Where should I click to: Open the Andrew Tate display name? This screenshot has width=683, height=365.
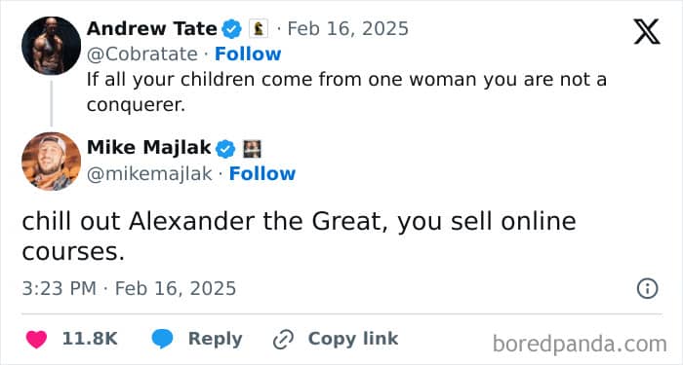(152, 29)
